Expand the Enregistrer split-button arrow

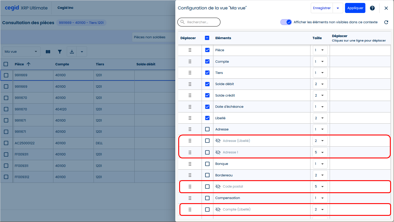coord(338,8)
